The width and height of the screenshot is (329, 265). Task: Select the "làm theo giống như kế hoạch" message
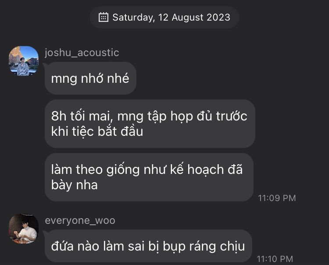[149, 177]
